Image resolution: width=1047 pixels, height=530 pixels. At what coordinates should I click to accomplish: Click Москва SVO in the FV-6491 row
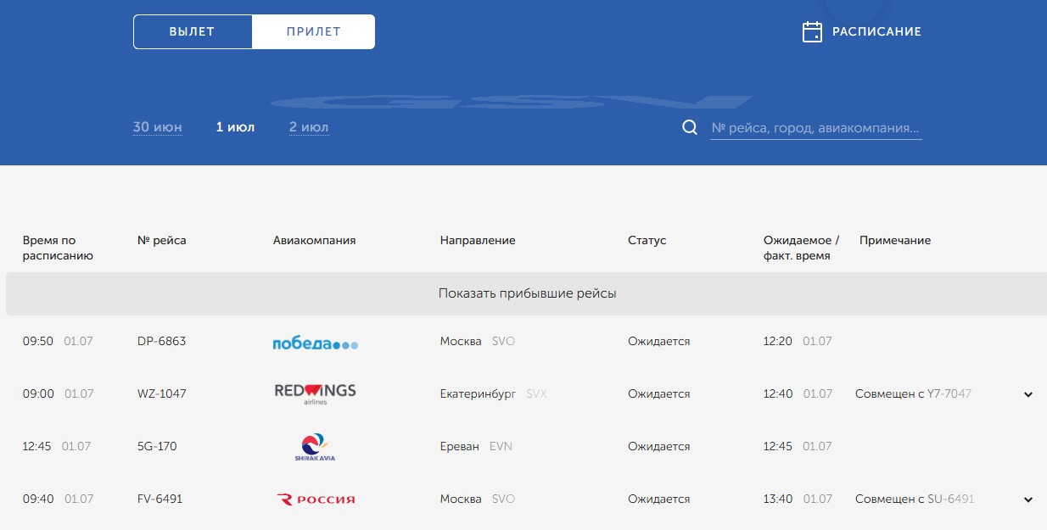(478, 499)
